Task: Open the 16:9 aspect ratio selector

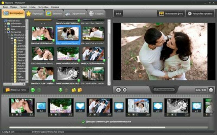Action: (119, 13)
